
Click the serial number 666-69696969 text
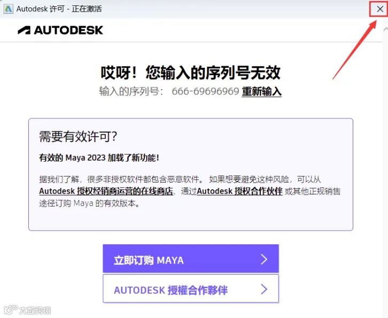205,91
